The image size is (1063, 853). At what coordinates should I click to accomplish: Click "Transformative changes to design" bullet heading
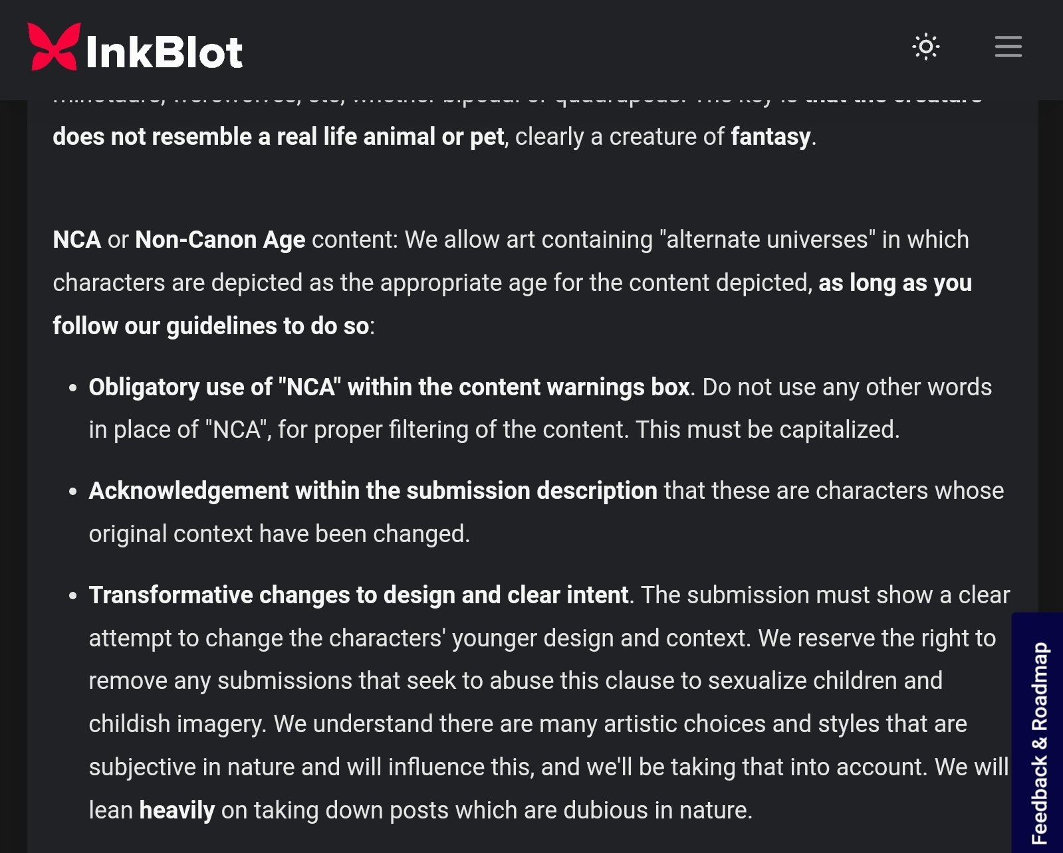[x=358, y=595]
